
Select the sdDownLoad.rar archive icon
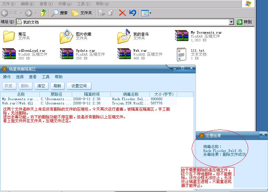point(9,54)
